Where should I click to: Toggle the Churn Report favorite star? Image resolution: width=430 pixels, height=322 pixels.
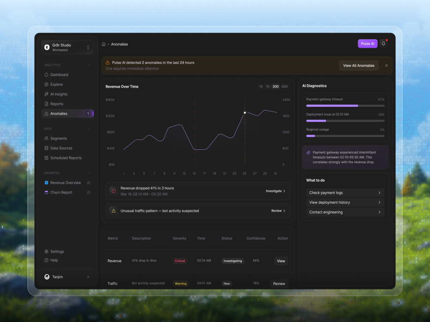point(89,192)
